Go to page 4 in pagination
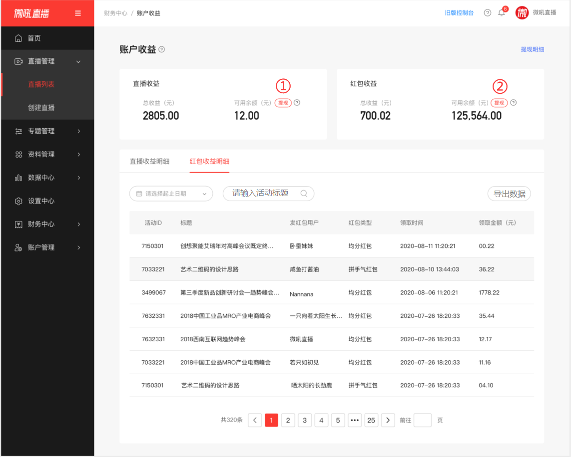Image resolution: width=571 pixels, height=457 pixels. (x=321, y=420)
